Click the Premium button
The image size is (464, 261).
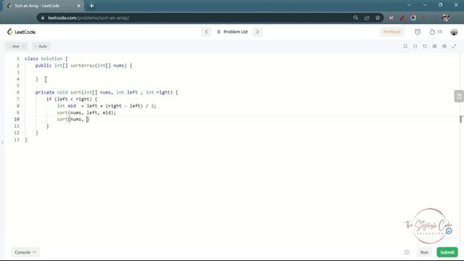click(391, 32)
